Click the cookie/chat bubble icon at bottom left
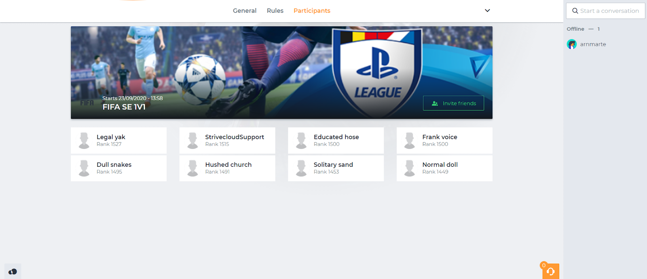Screen dimensions: 647x279 pyautogui.click(x=13, y=272)
